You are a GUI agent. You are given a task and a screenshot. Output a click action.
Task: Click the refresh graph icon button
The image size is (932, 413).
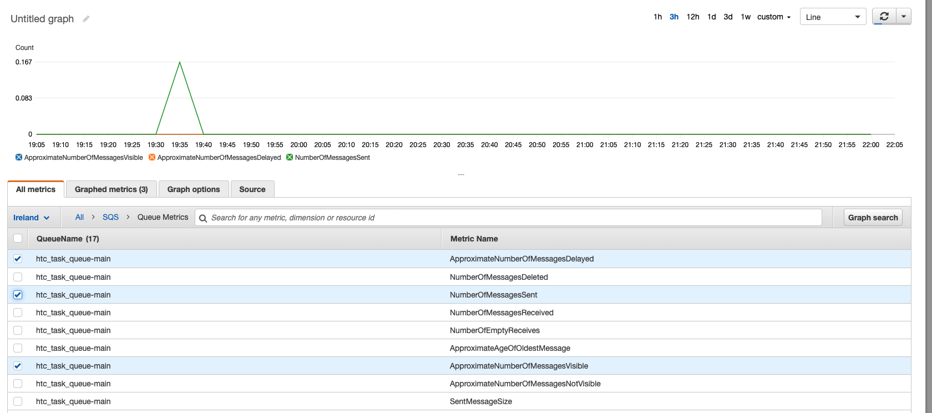click(884, 17)
